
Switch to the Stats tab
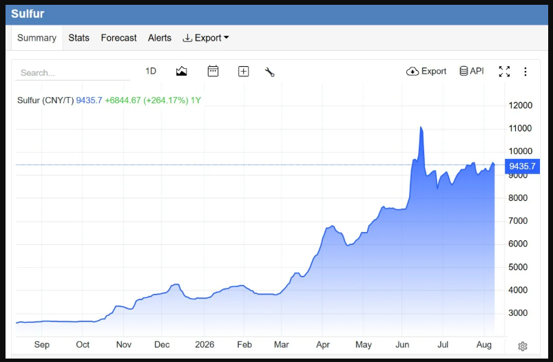click(x=79, y=38)
